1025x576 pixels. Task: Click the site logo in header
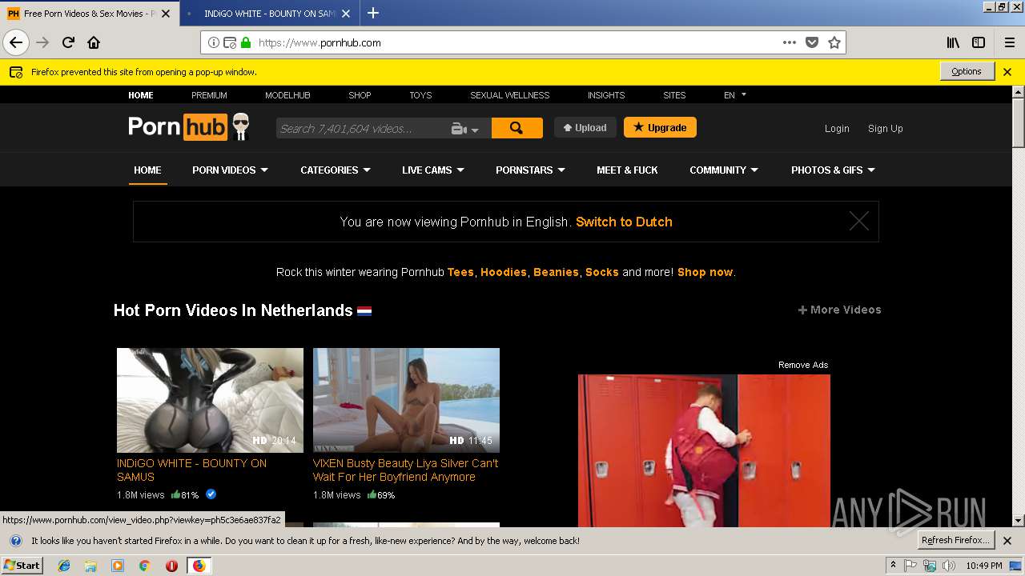(189, 127)
